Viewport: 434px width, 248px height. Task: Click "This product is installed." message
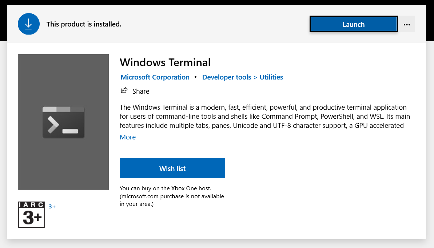pos(84,24)
